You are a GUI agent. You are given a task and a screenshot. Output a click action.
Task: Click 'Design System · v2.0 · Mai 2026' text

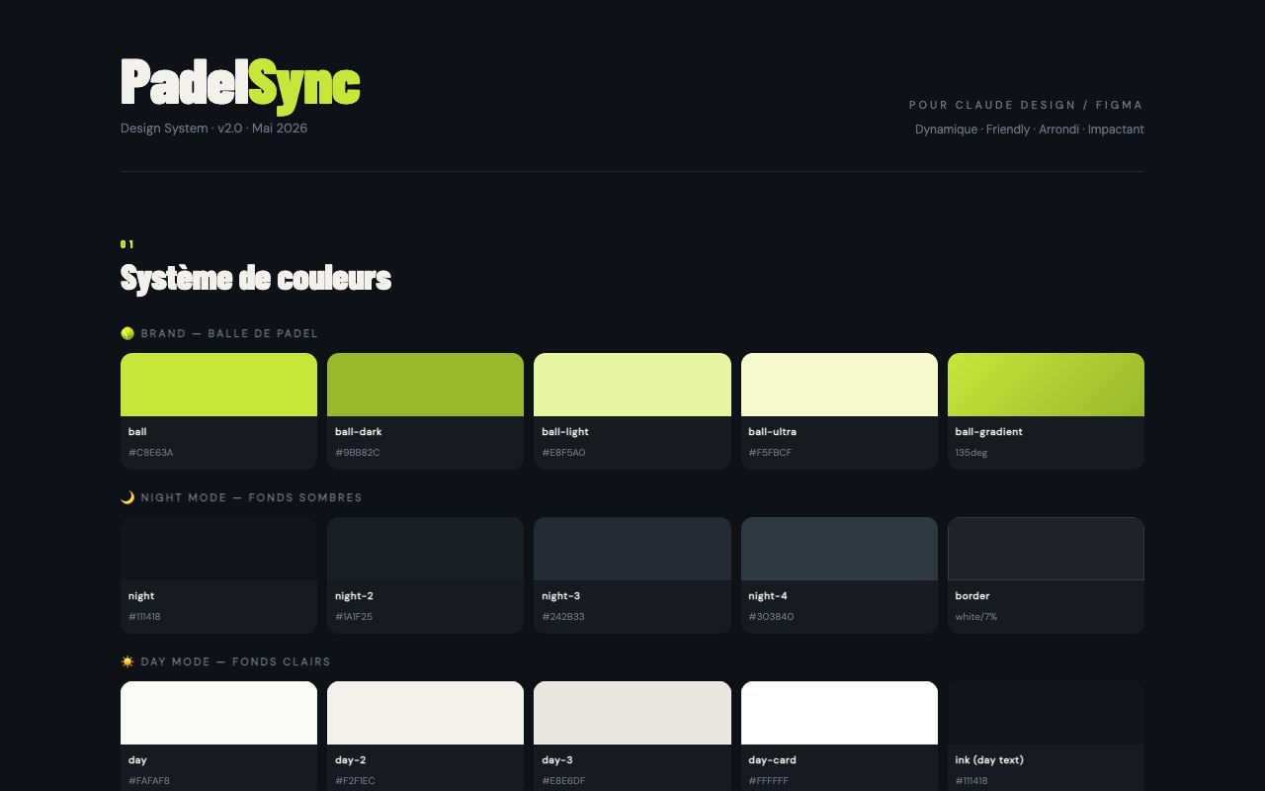pos(213,128)
